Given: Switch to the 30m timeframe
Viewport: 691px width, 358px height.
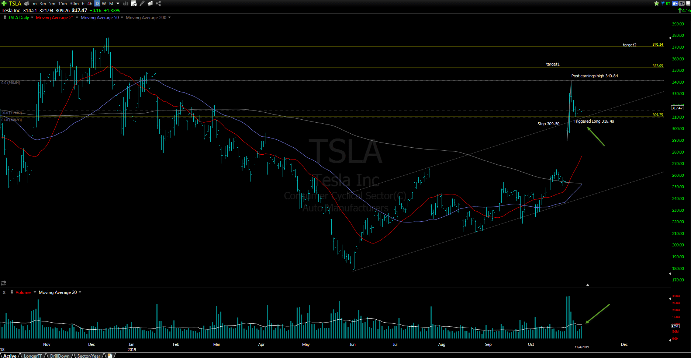Looking at the screenshot, I should [74, 4].
